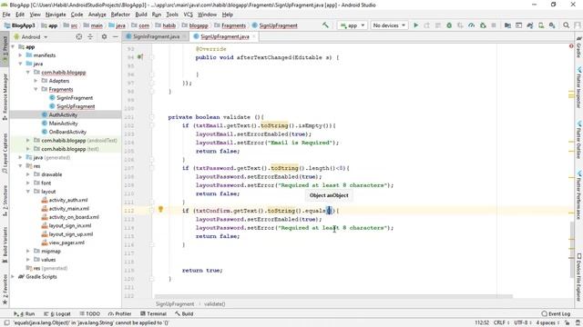Hide the Project panel with minus icon
The height and width of the screenshot is (327, 583).
116,36
